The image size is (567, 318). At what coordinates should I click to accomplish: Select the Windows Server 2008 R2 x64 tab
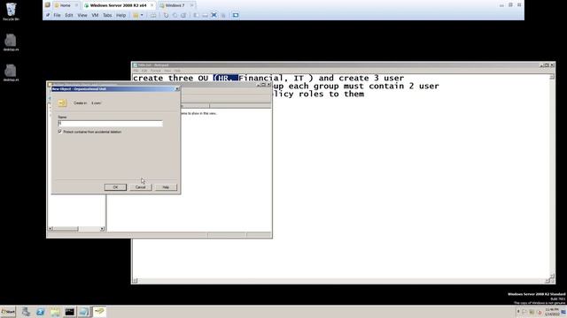coord(118,5)
